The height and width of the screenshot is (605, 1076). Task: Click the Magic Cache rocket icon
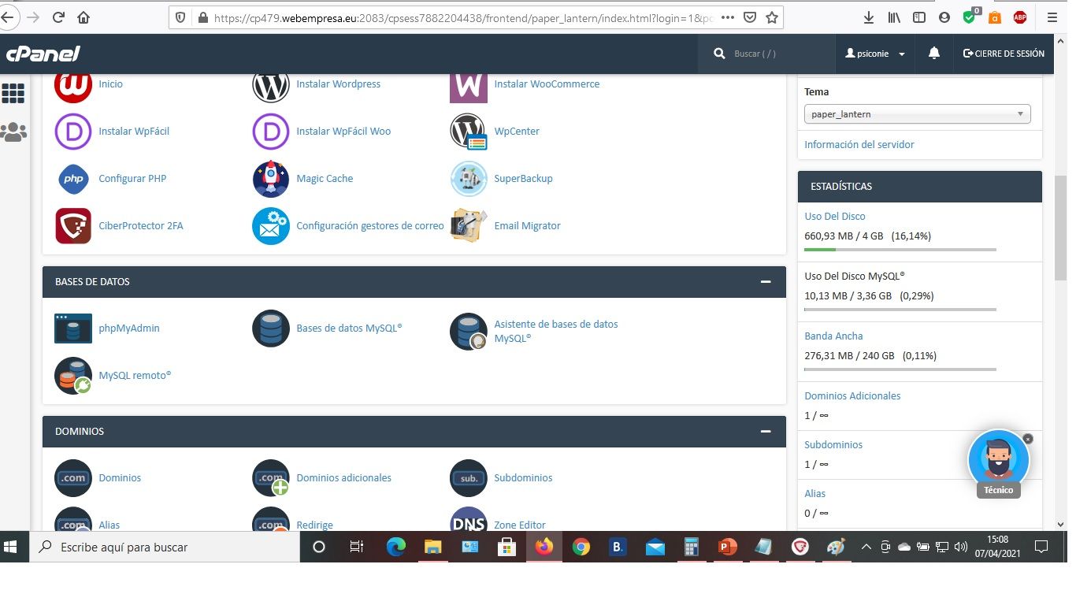tap(271, 179)
